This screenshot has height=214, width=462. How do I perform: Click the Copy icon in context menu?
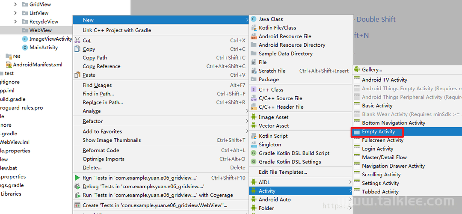(x=77, y=49)
